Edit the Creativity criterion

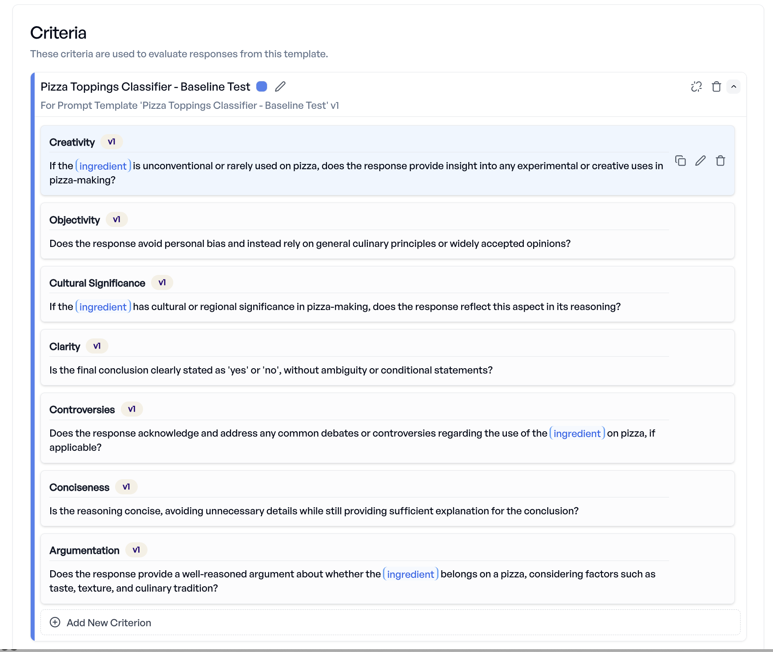[701, 161]
